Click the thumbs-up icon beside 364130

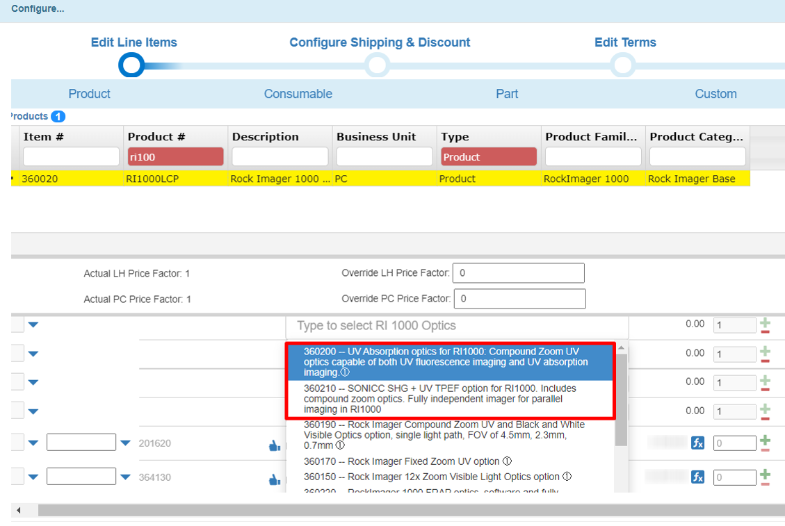(275, 479)
